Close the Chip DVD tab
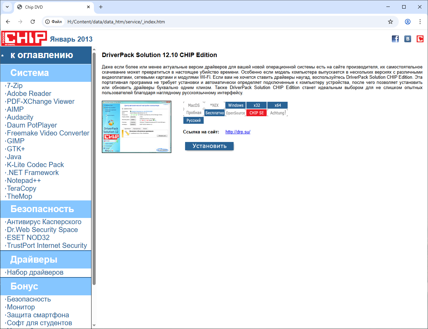Screen dimensions: 428x329 (x=88, y=7)
